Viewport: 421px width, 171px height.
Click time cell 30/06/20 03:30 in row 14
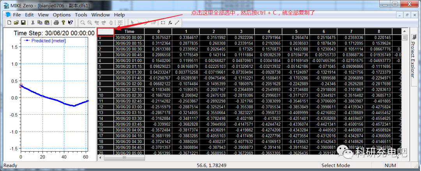coord(129,118)
